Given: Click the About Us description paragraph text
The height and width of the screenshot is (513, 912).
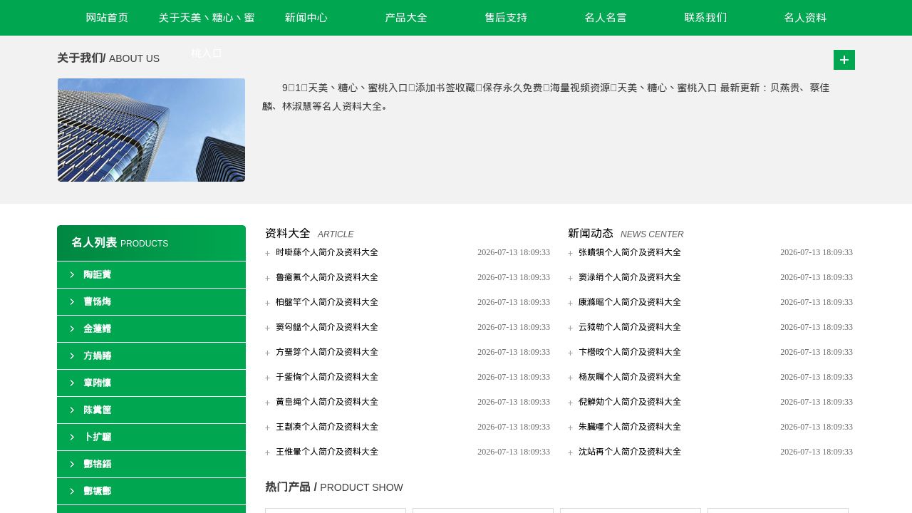Looking at the screenshot, I should pos(546,97).
